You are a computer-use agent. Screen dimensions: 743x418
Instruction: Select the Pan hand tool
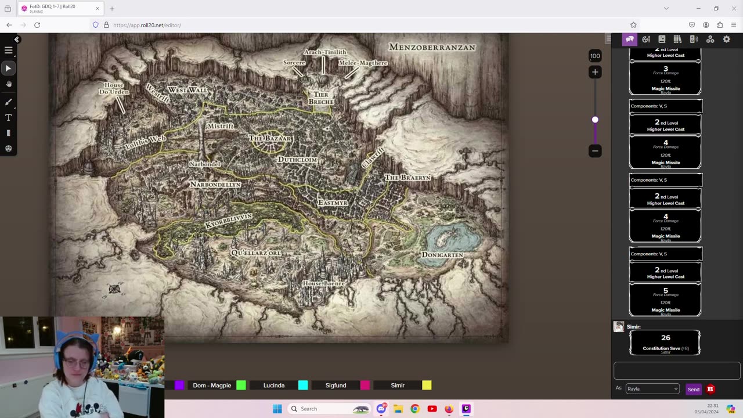8,84
